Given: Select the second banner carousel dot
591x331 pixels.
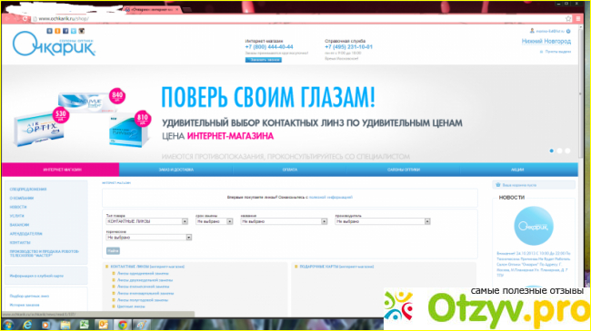Looking at the screenshot, I should (x=559, y=151).
